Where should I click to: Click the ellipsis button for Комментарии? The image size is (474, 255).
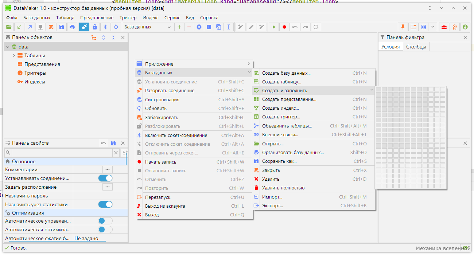(x=107, y=169)
